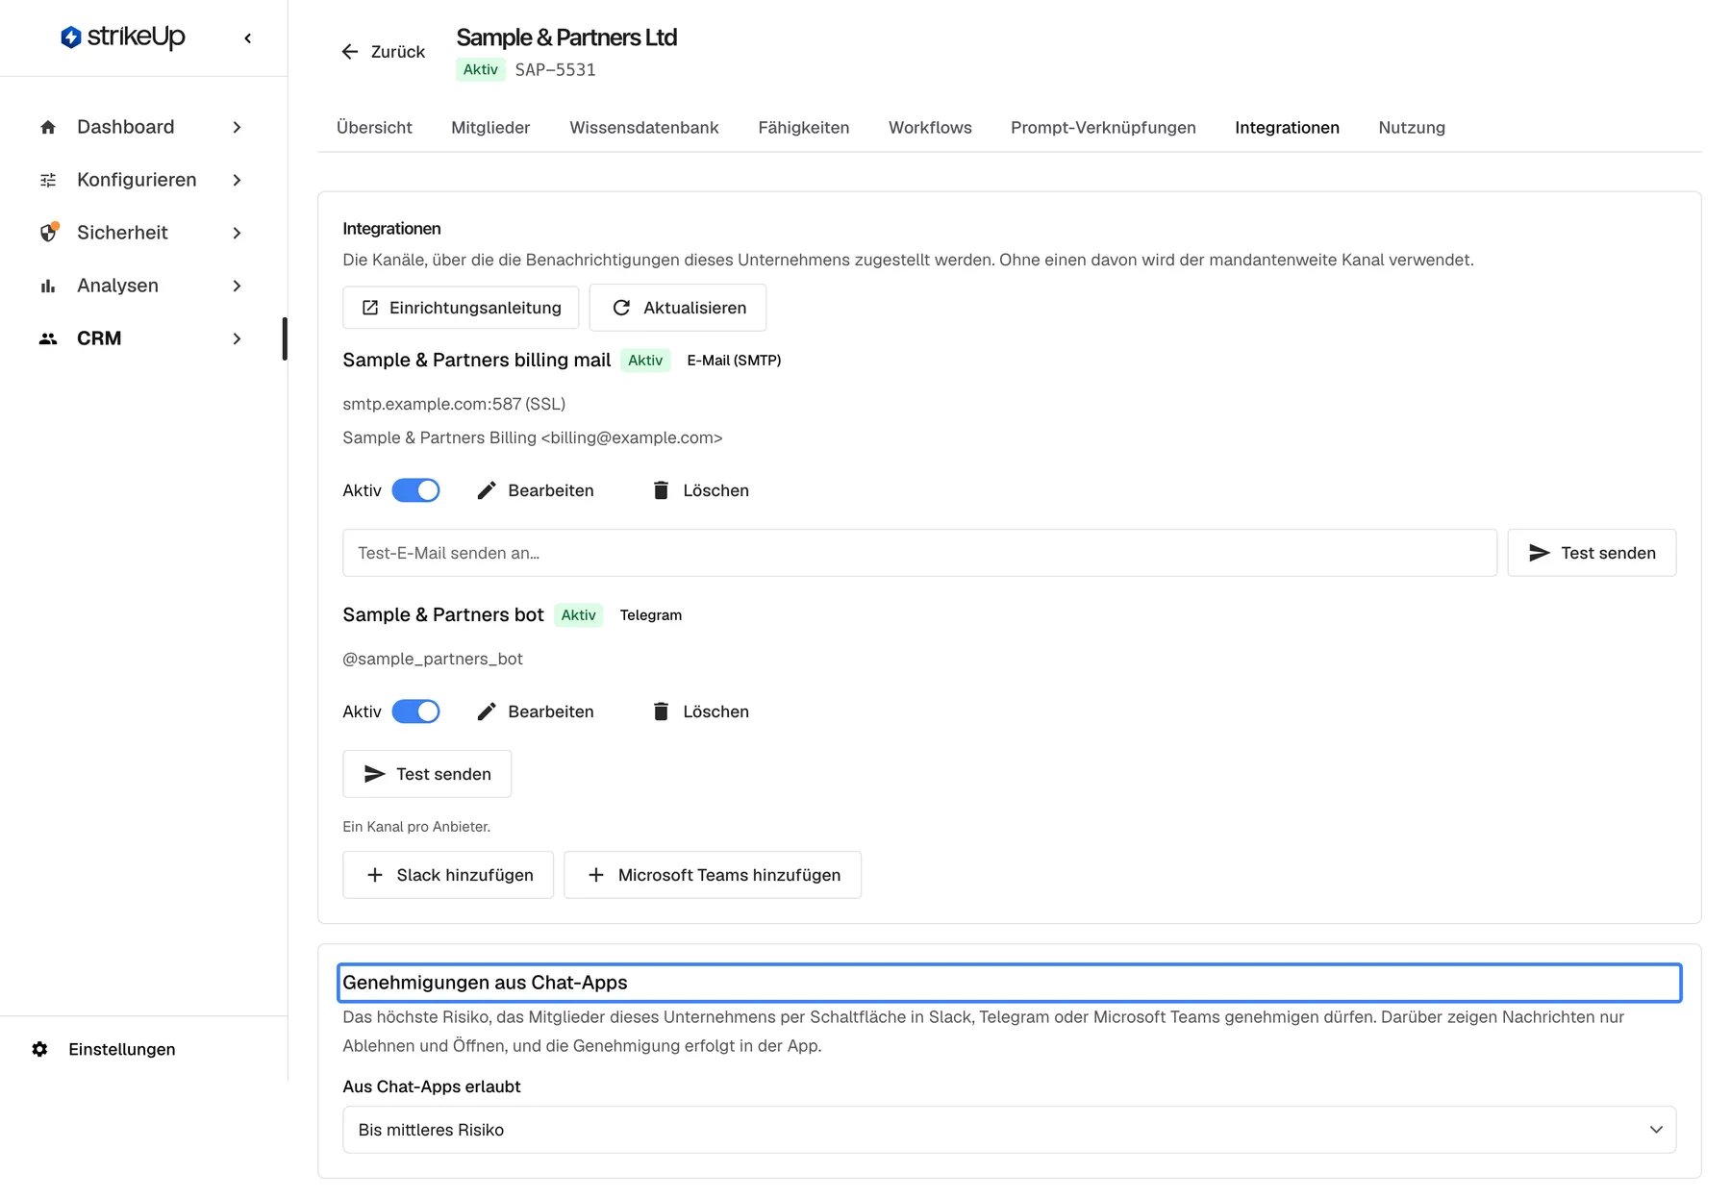Click the Sicherheit shield icon

click(48, 233)
